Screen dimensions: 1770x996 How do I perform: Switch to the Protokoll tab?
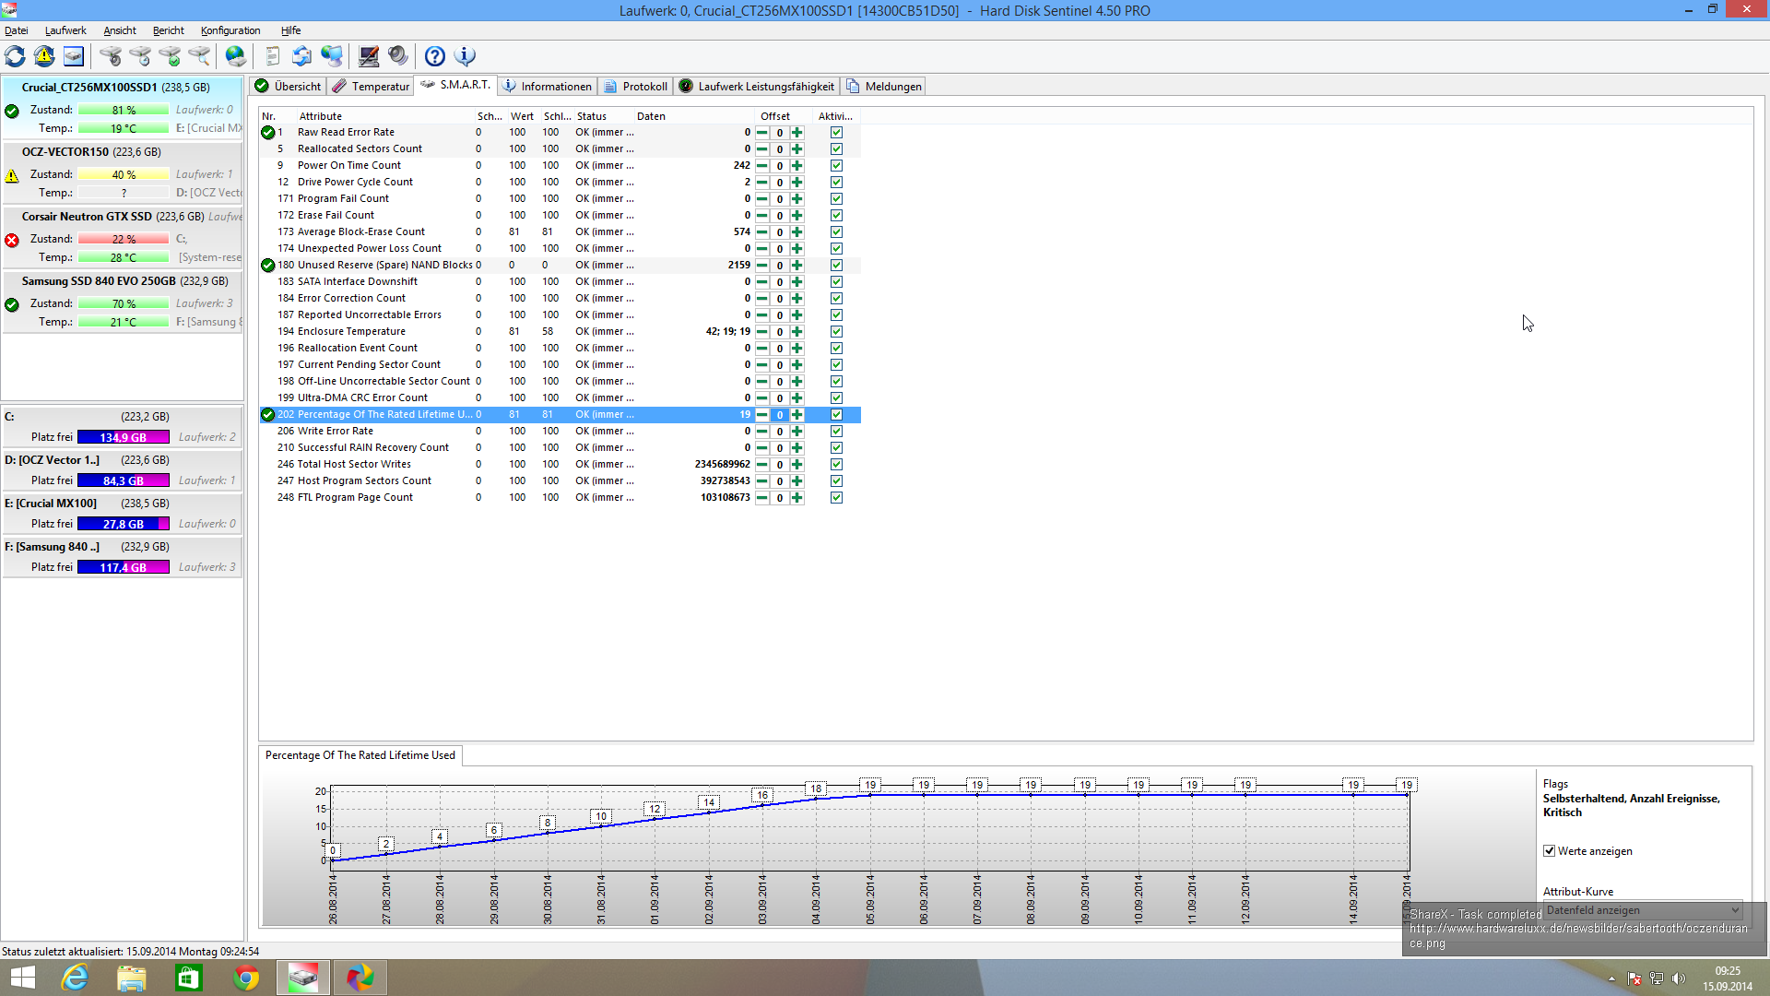click(635, 87)
